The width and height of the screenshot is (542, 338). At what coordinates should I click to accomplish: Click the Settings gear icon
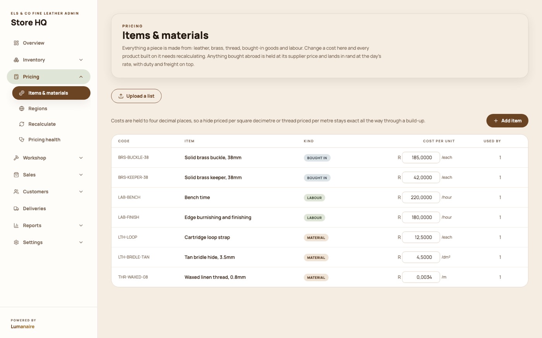coord(16,242)
